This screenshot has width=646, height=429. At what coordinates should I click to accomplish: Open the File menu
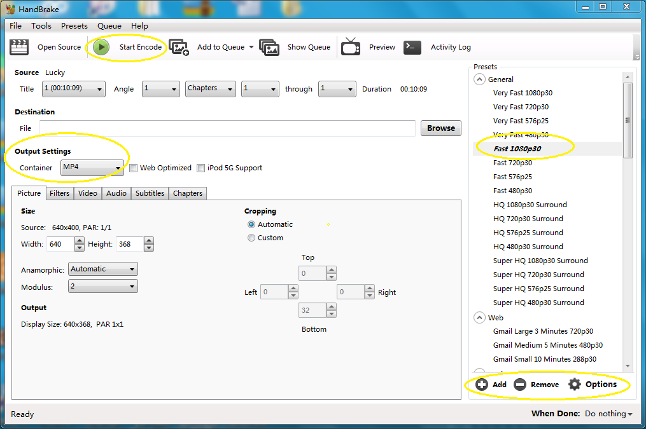16,25
